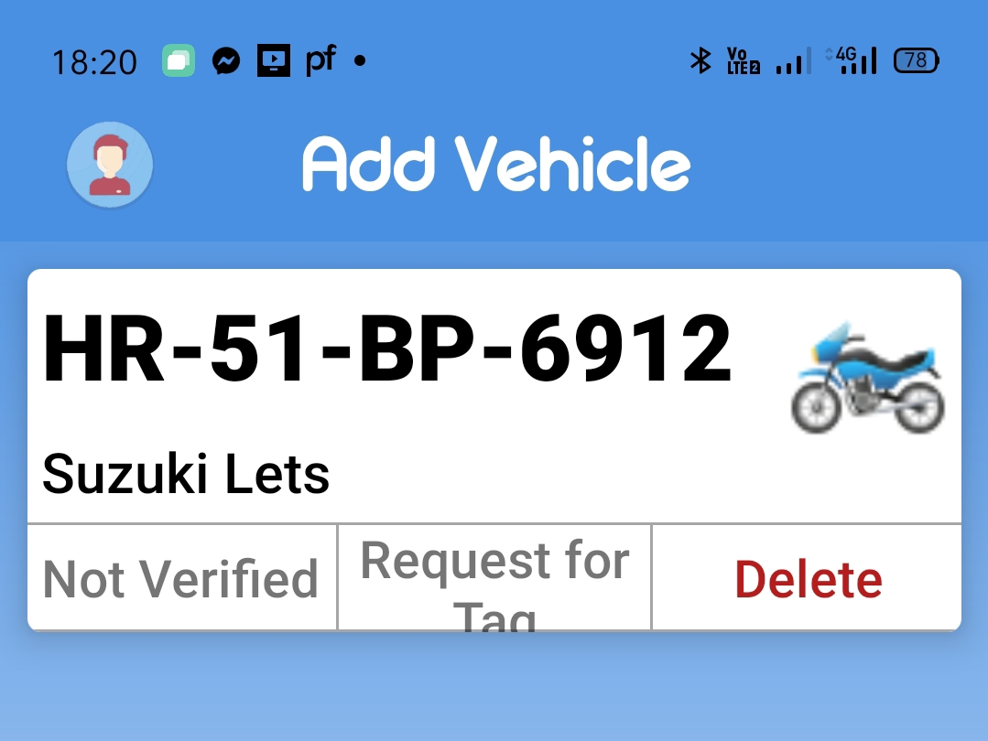Tap the notification dot overflow indicator
The width and height of the screenshot is (988, 741).
[x=360, y=60]
